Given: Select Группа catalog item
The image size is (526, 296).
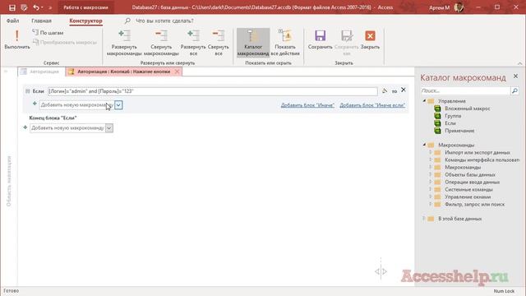Looking at the screenshot, I should coord(453,116).
